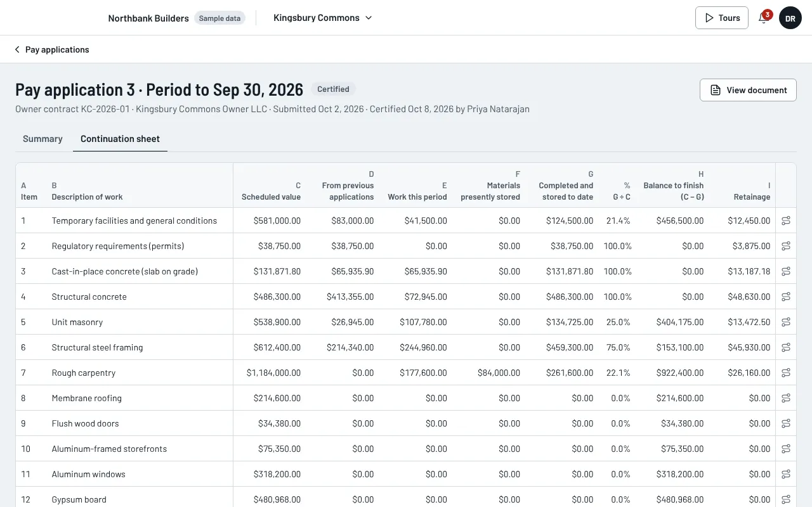Open row options for Membrane roofing item
Screen dimensions: 812x507
click(786, 398)
